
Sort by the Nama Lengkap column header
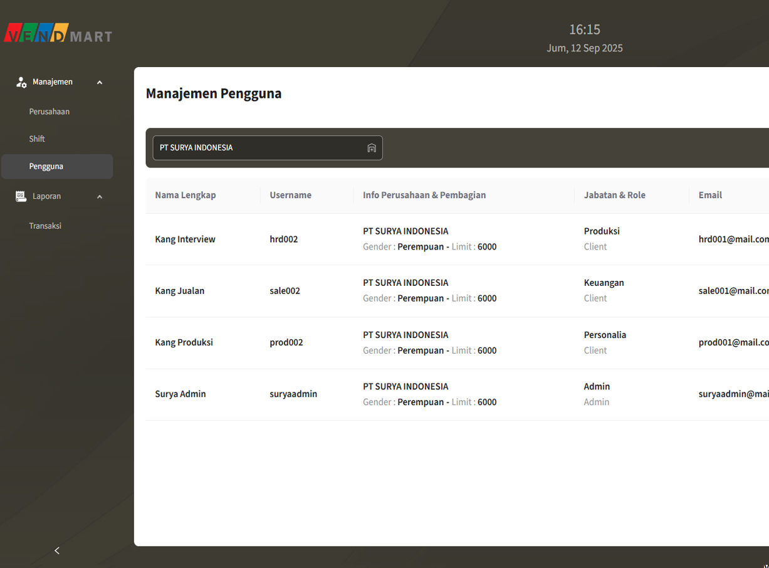(186, 195)
